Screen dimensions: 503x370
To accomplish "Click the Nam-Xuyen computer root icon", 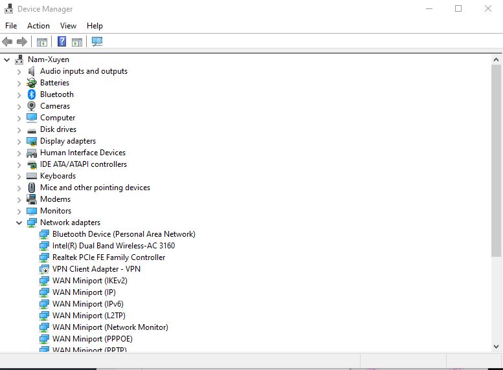I will click(19, 60).
